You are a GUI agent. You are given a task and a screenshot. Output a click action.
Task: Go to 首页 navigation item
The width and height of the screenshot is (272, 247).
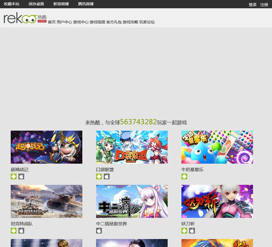point(52,22)
